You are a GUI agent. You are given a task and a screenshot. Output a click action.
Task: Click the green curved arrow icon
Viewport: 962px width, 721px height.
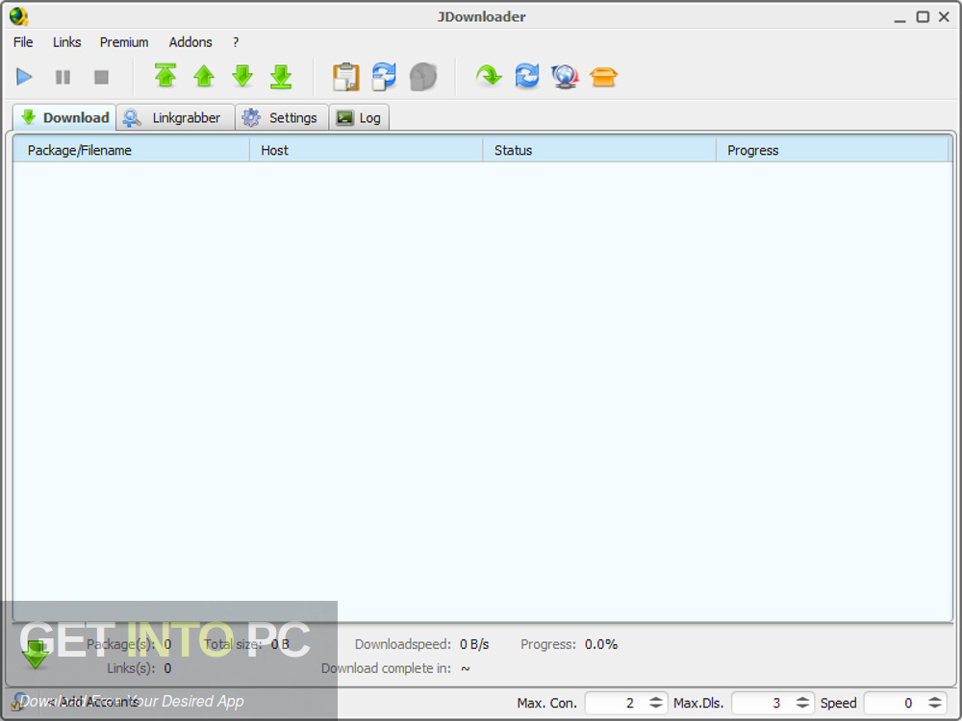(489, 76)
